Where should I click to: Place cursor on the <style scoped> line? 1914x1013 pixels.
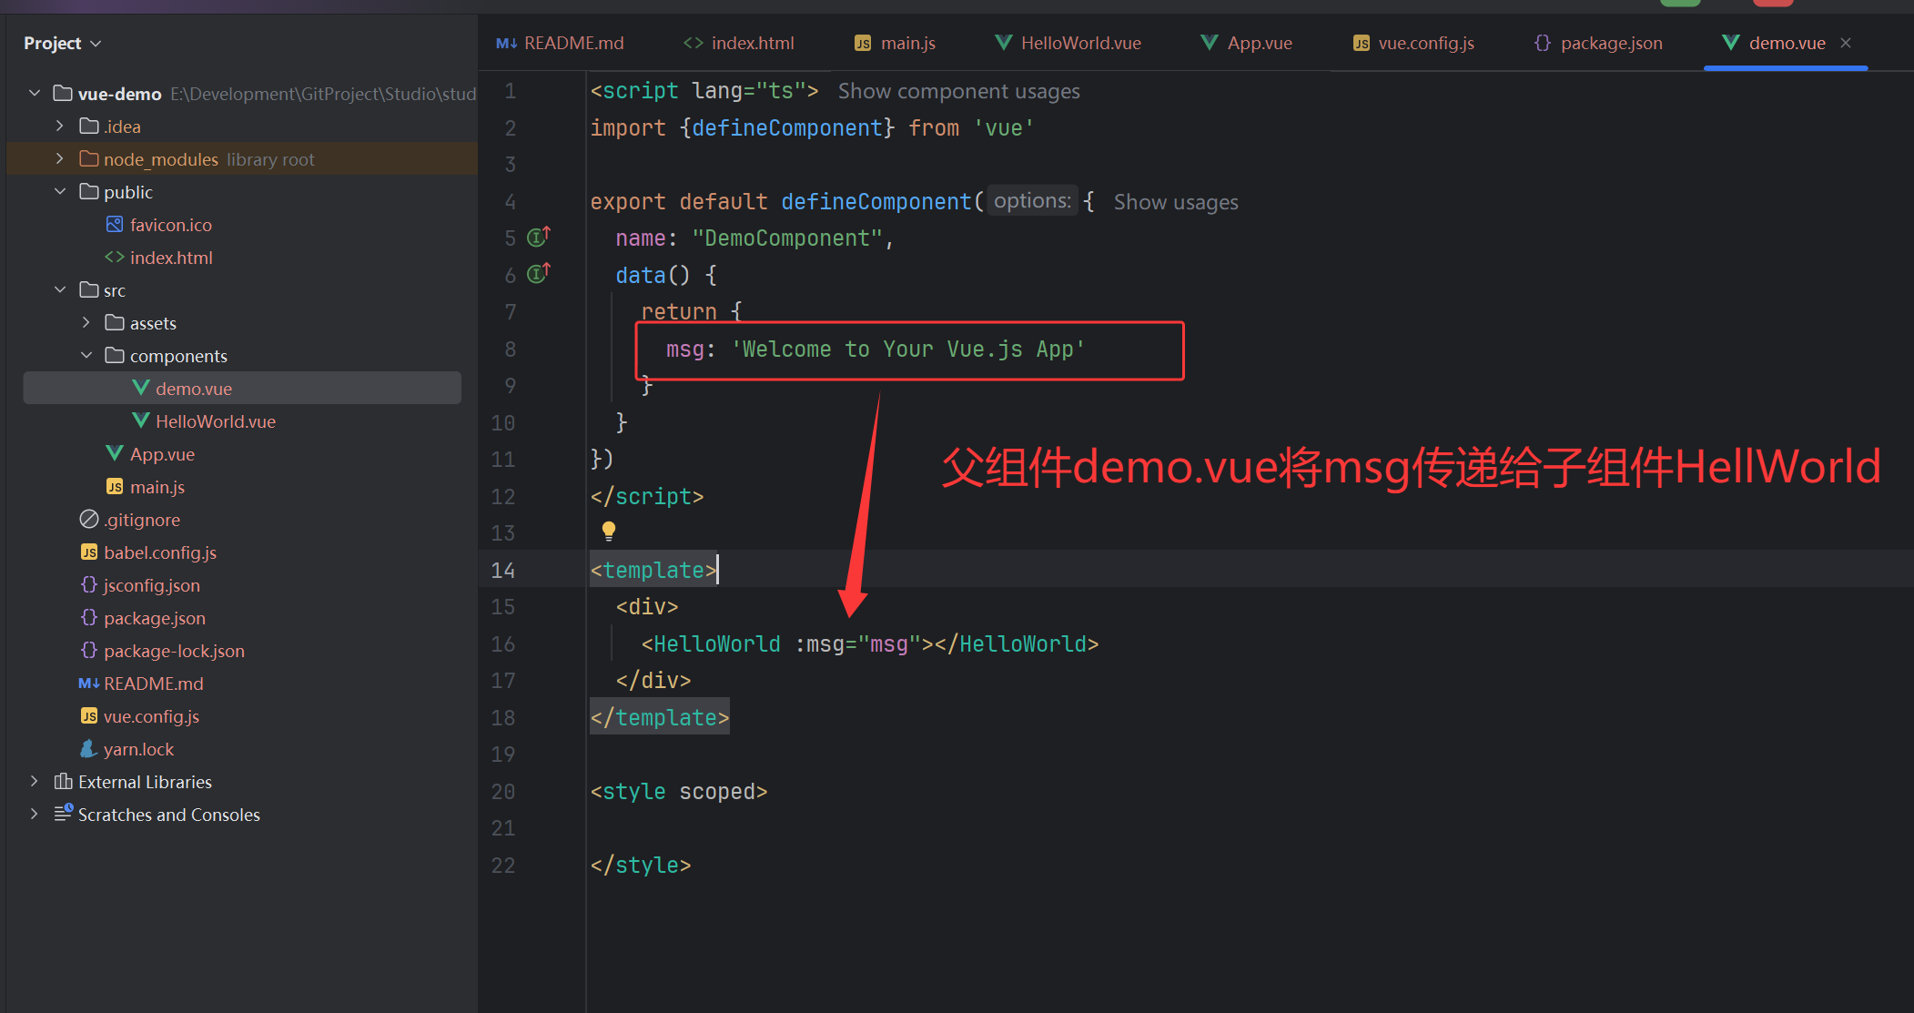(x=679, y=792)
